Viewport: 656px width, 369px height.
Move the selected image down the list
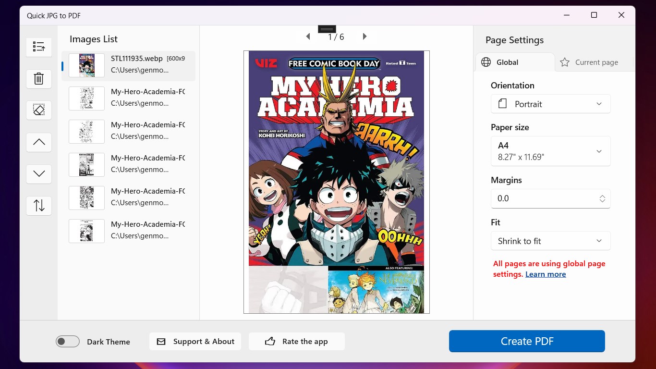coord(38,174)
